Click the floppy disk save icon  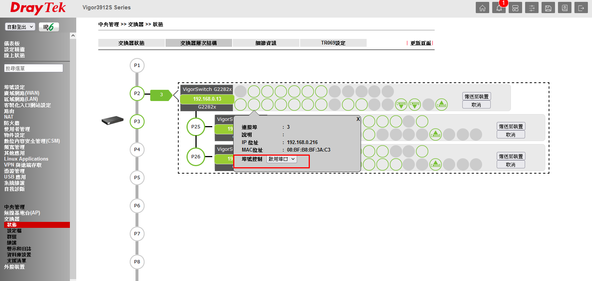coord(548,8)
